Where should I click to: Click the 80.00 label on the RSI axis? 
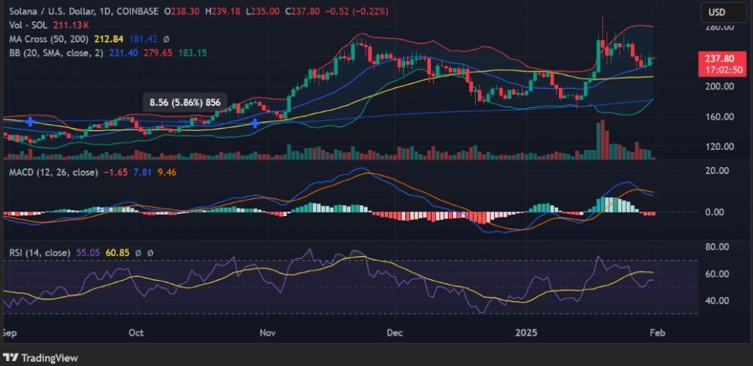[717, 246]
